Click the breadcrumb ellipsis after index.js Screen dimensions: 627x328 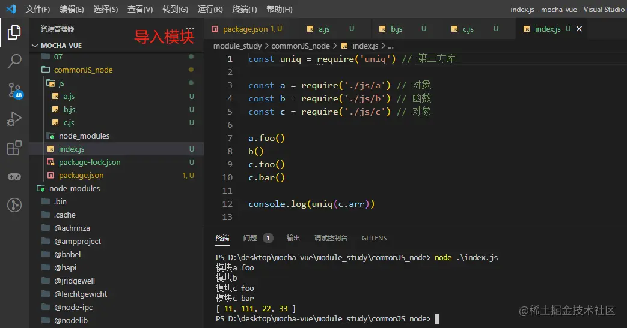(391, 46)
